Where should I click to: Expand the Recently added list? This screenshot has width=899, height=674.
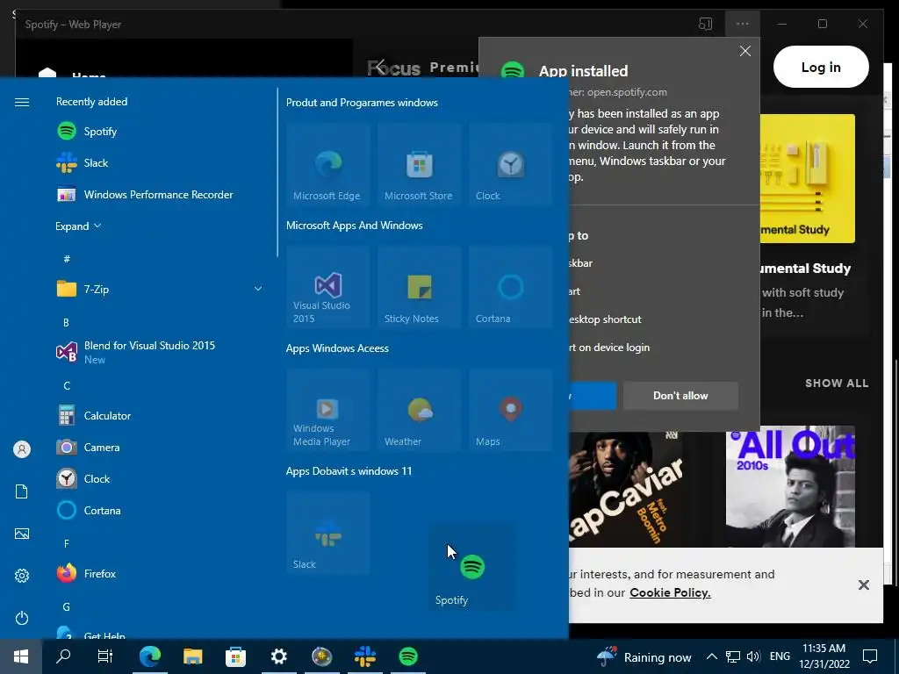coord(78,226)
